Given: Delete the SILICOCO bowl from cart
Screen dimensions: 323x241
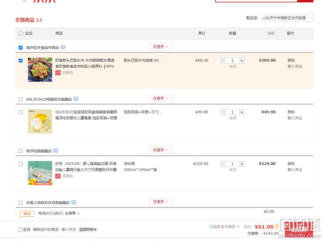Looking at the screenshot, I should pyautogui.click(x=291, y=112).
